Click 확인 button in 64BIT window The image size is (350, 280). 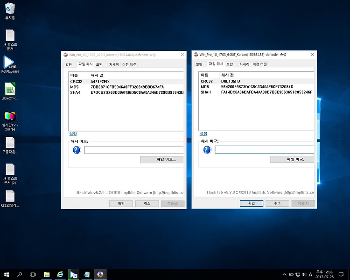point(252,203)
